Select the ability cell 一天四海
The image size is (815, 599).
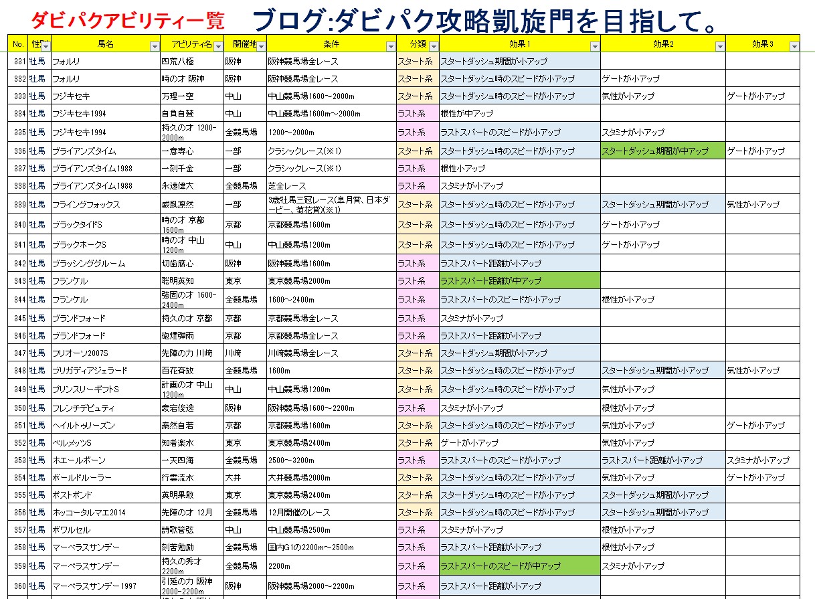tap(191, 460)
